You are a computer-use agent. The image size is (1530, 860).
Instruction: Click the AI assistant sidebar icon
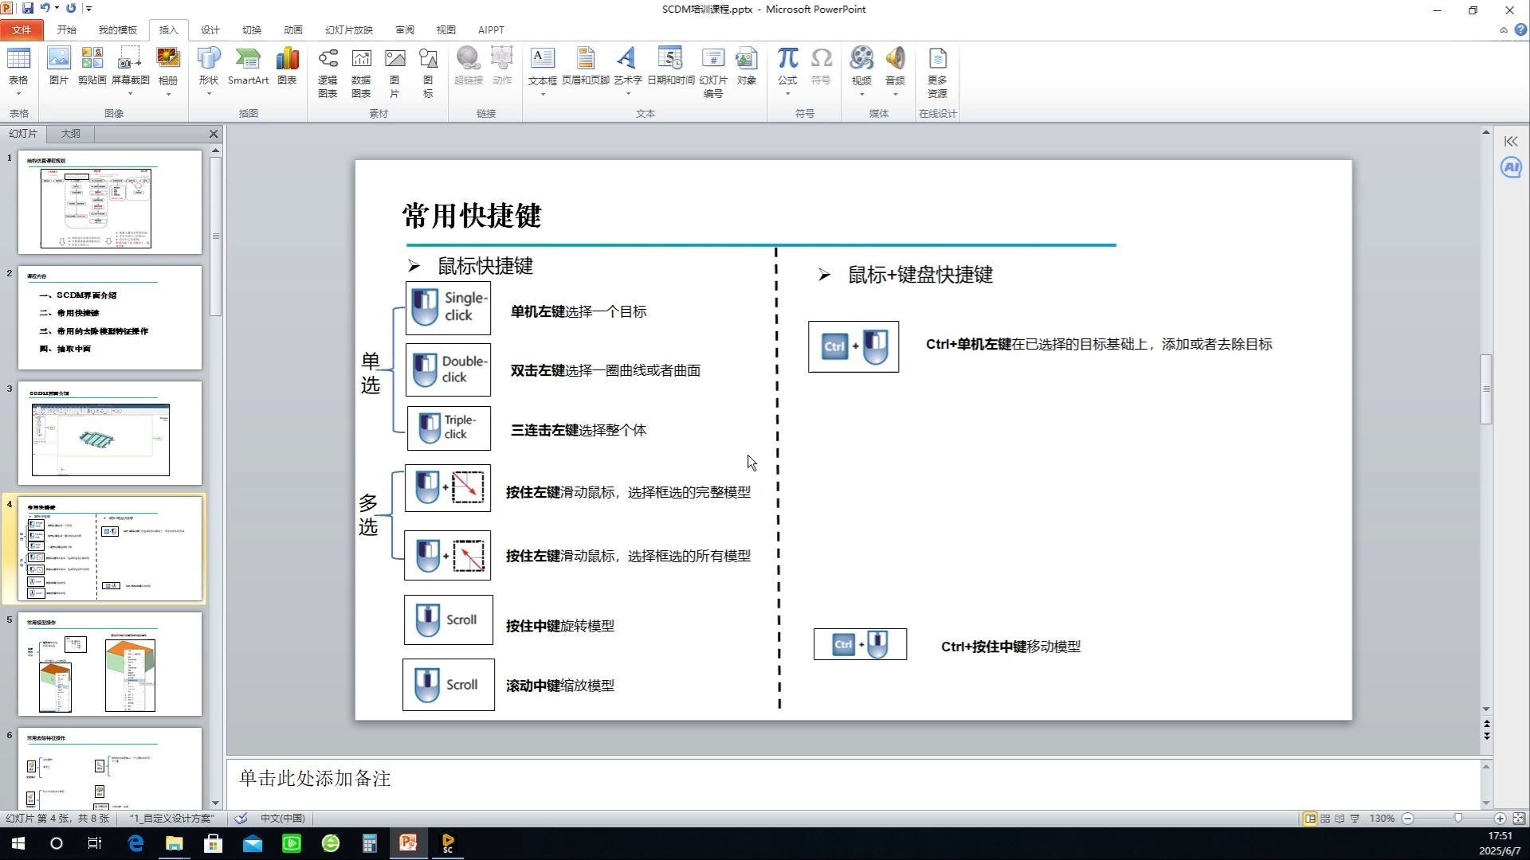1511,167
